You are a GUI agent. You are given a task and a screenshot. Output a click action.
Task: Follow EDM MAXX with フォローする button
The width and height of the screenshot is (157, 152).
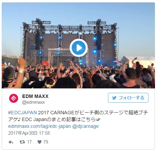(x=128, y=98)
